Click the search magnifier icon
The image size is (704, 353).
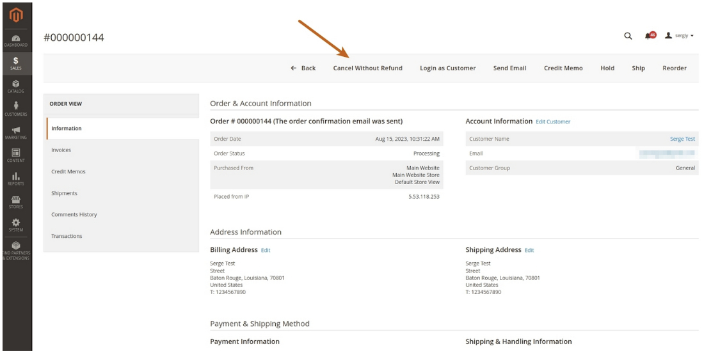[628, 36]
